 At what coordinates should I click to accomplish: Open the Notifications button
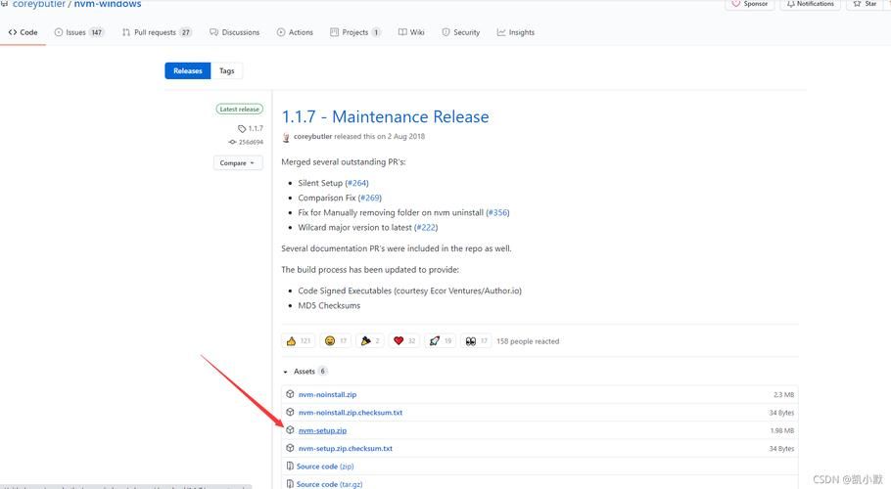(x=810, y=4)
